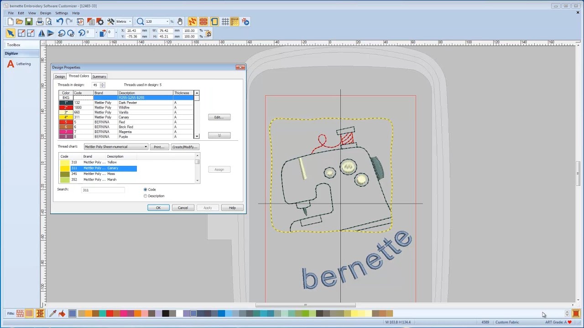Click the Print... thread chart button
The image size is (584, 328).
158,147
